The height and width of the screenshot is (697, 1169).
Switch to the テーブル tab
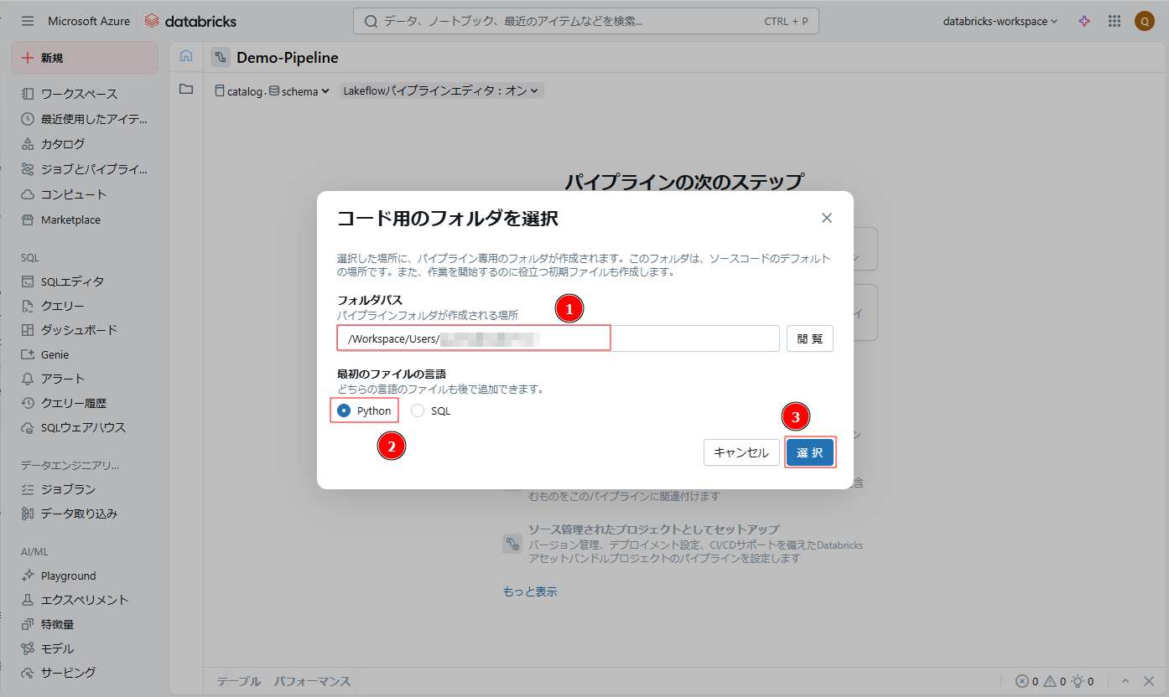click(x=239, y=681)
